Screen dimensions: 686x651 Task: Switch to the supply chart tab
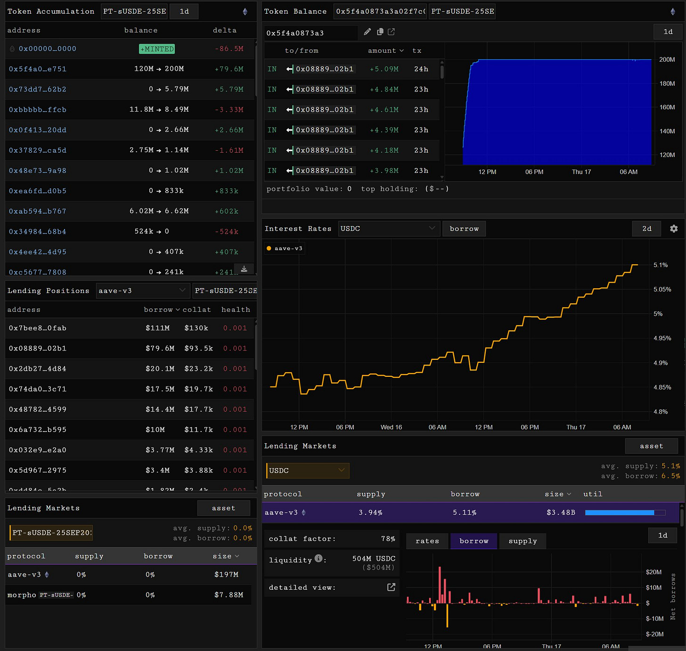point(523,541)
